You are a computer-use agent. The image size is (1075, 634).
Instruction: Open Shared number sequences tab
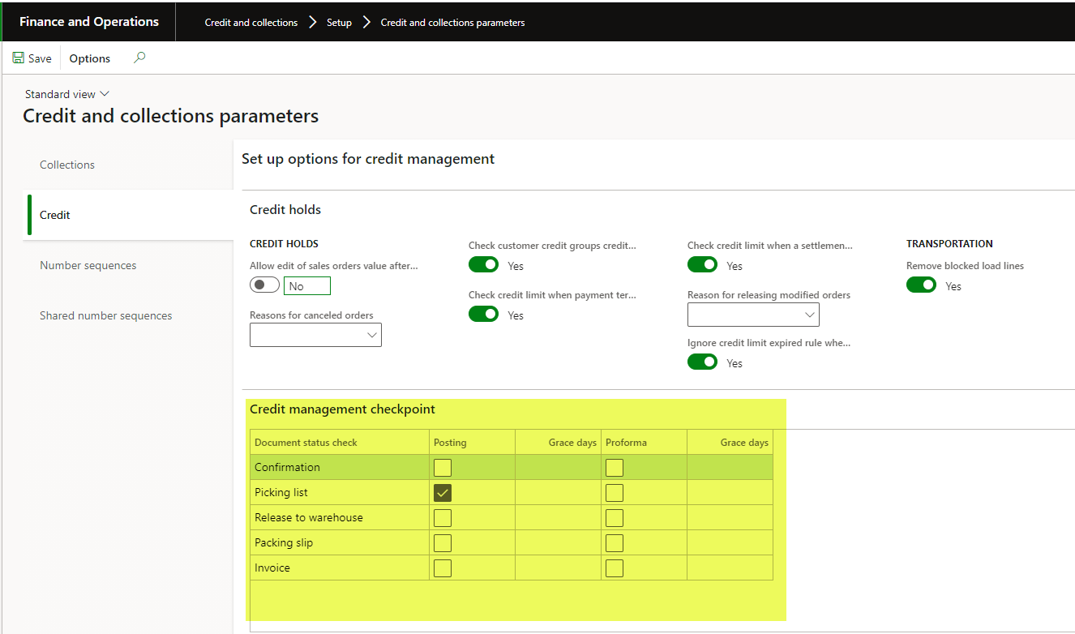(105, 315)
